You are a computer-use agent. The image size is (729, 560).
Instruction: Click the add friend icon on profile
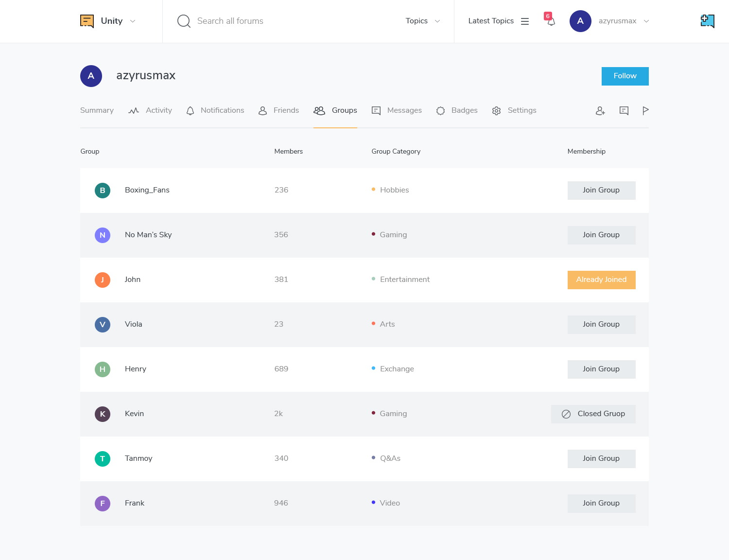601,111
